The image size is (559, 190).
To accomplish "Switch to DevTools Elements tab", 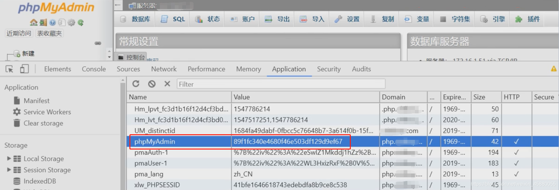I will click(58, 69).
